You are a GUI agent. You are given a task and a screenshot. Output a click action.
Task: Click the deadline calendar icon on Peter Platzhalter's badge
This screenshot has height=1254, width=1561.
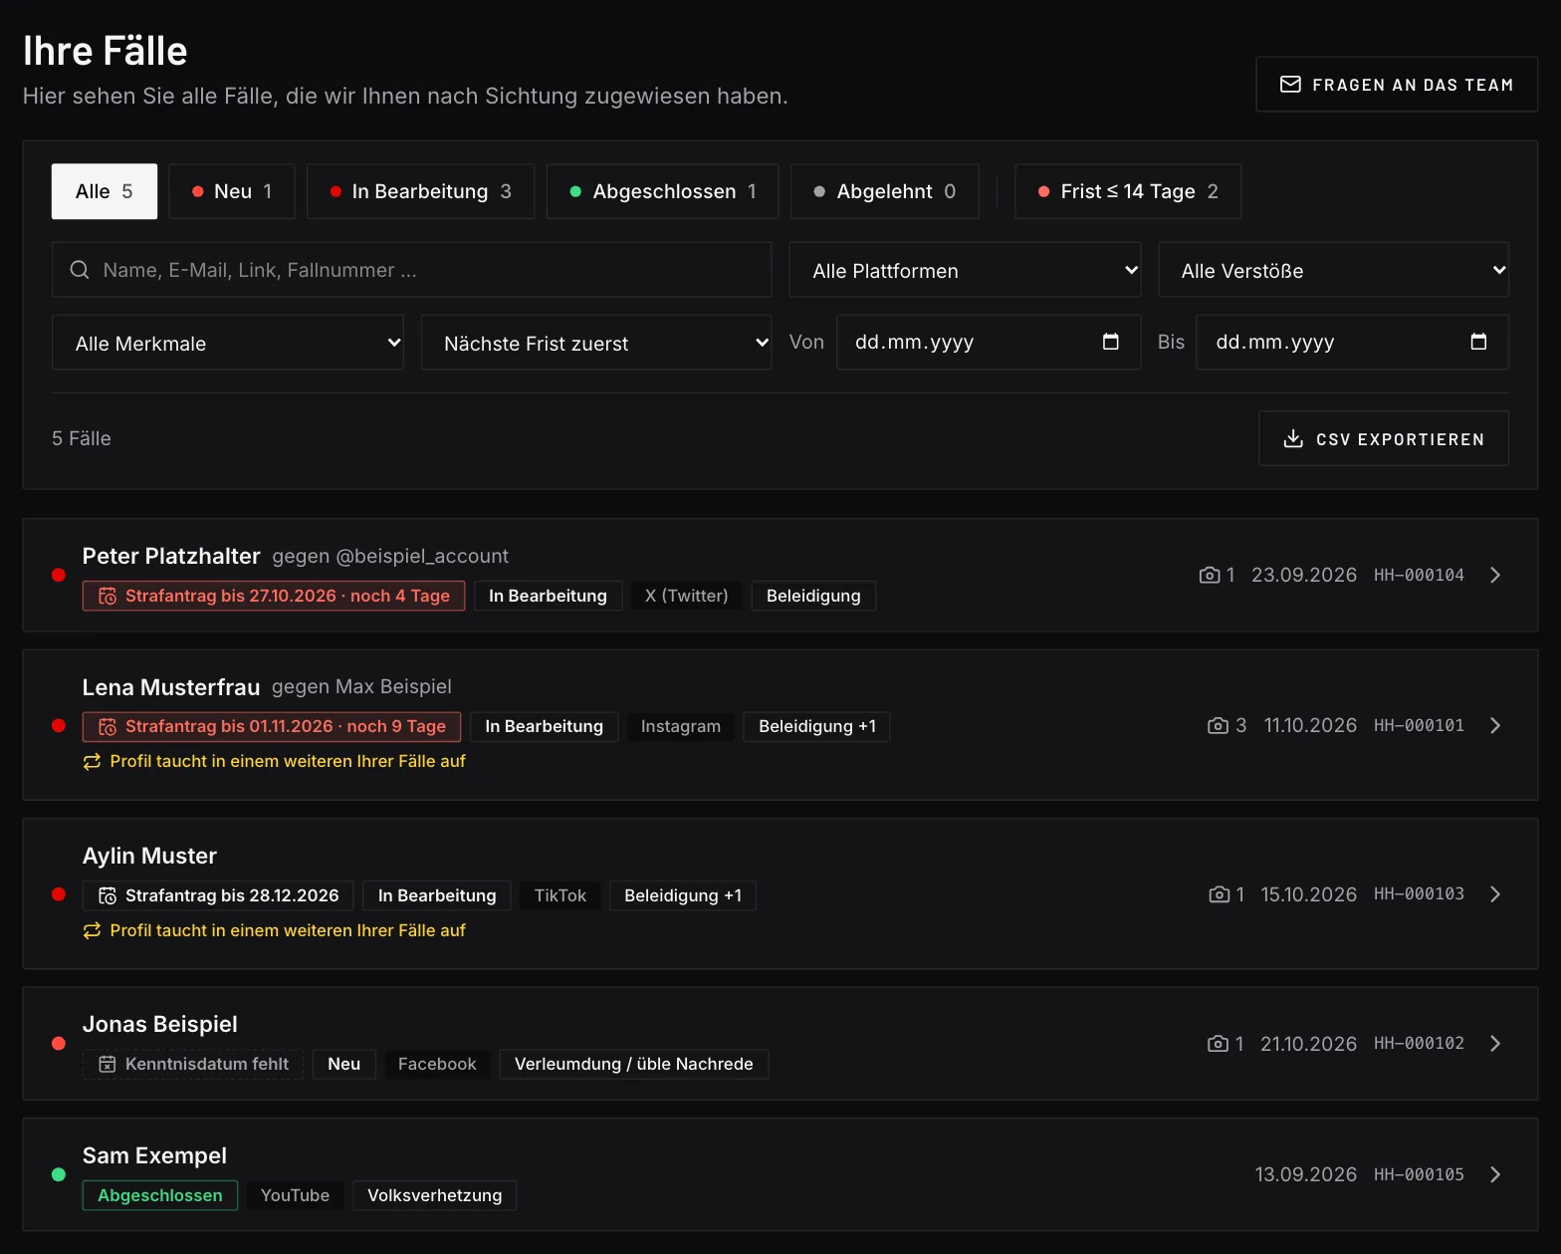coord(108,596)
